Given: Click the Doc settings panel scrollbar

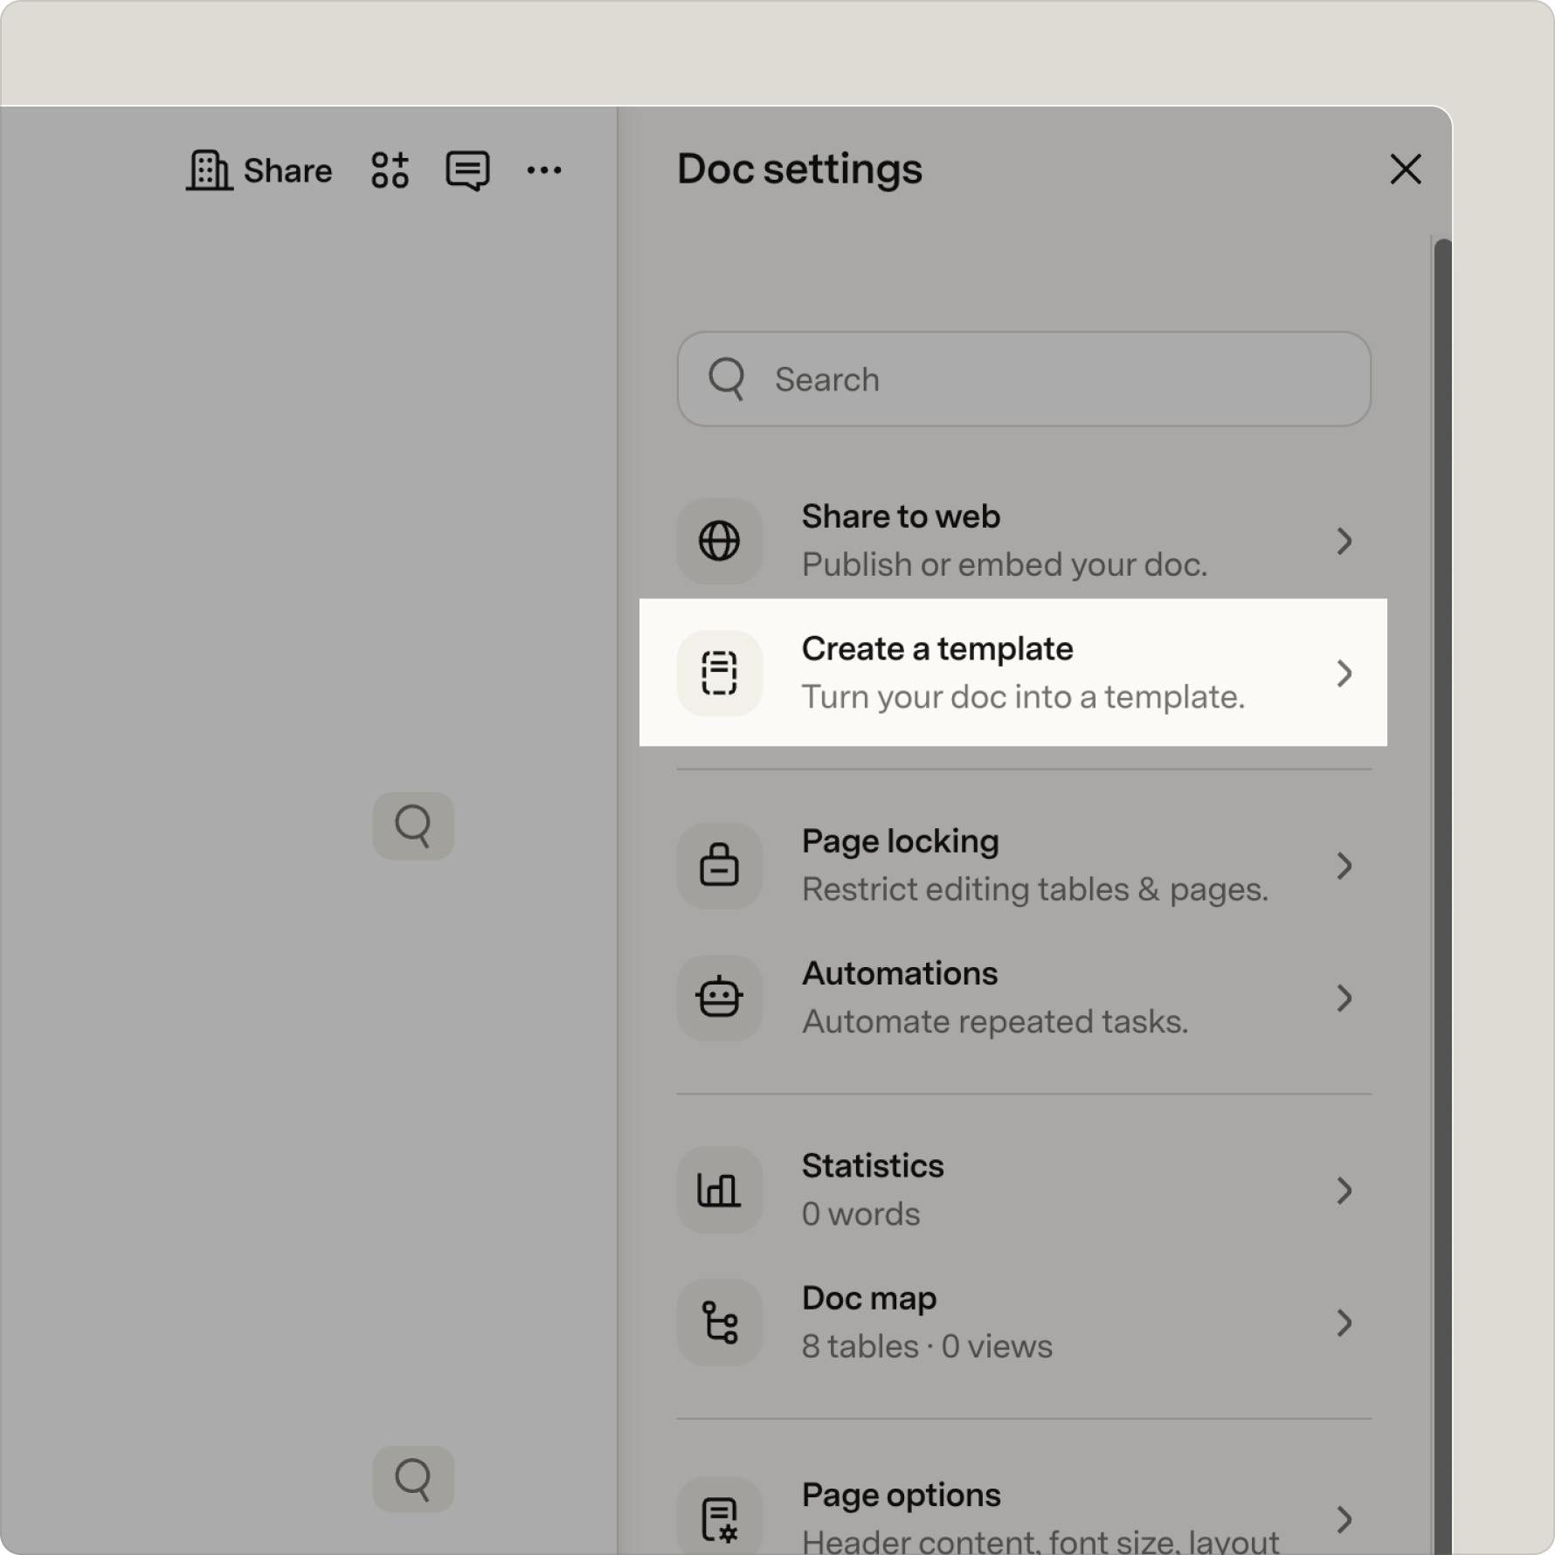Looking at the screenshot, I should 1442,895.
